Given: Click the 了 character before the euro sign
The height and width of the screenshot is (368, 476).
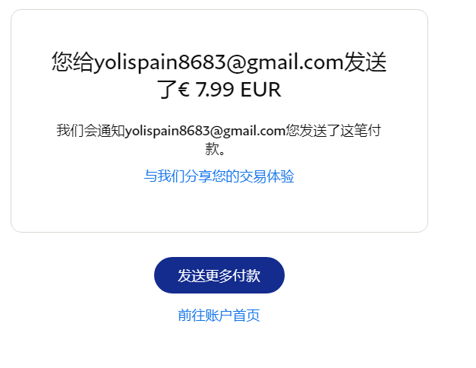Looking at the screenshot, I should point(167,90).
